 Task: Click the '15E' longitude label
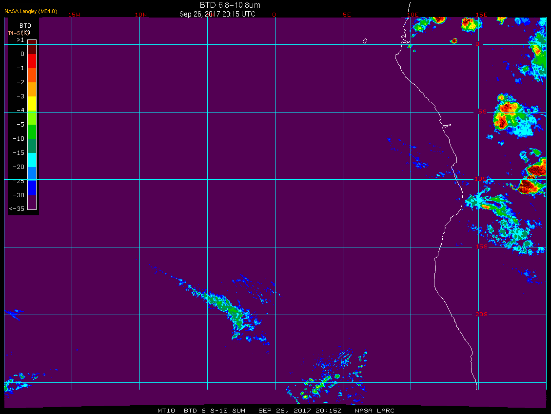tap(481, 15)
